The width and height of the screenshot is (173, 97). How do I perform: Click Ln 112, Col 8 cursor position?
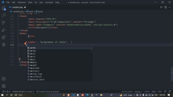(127, 92)
